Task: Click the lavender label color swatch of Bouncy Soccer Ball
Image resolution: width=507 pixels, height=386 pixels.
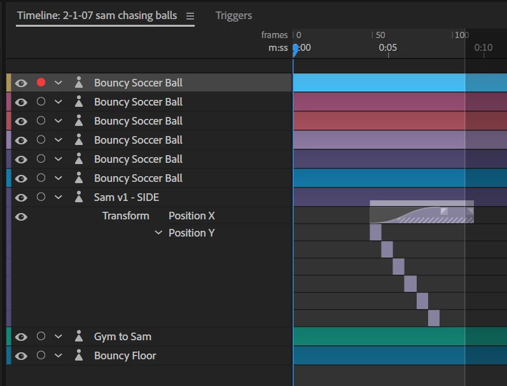Action: click(x=9, y=140)
